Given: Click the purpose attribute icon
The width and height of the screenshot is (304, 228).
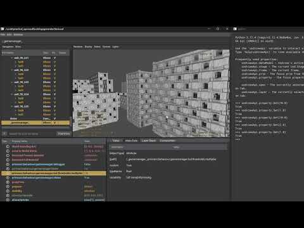Looking at the screenshot, I should point(8,186).
